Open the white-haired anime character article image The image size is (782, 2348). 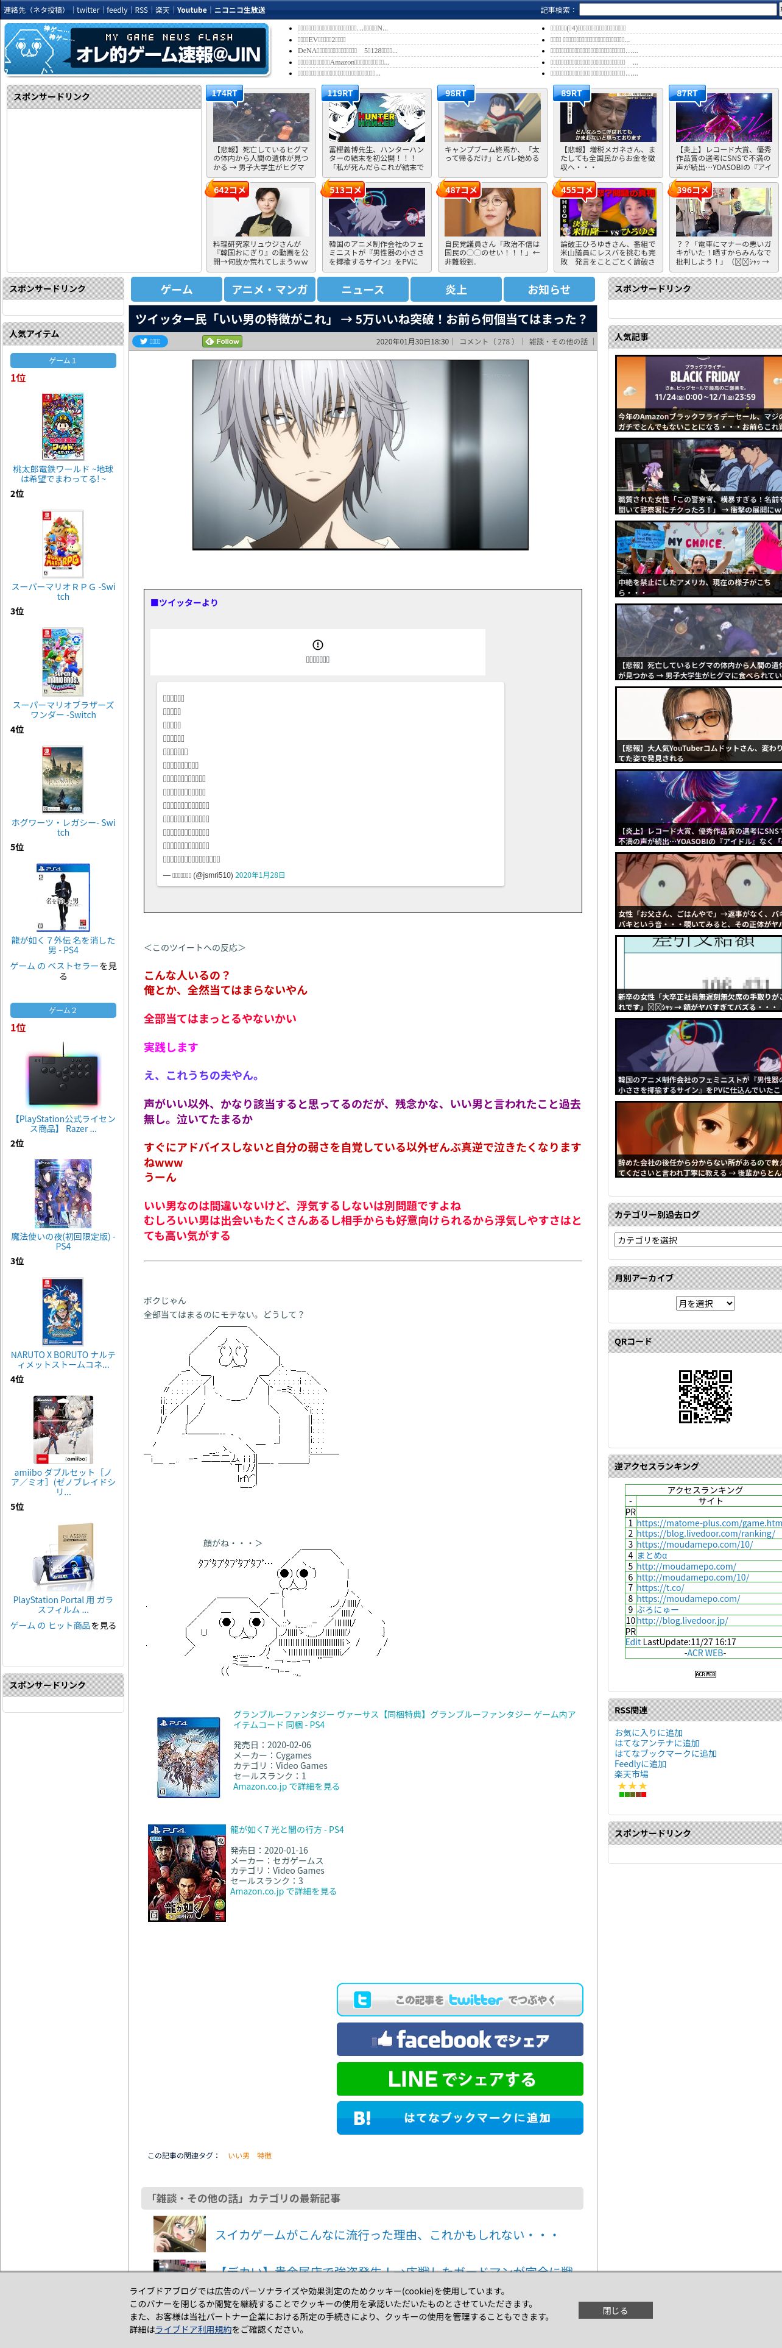[x=361, y=455]
